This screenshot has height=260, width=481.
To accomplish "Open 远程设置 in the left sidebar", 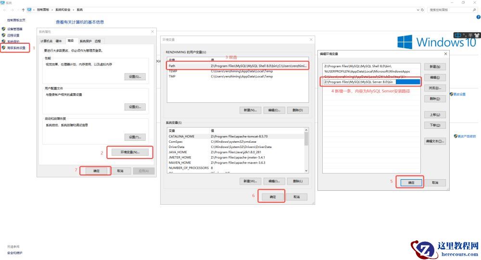I will click(x=13, y=35).
